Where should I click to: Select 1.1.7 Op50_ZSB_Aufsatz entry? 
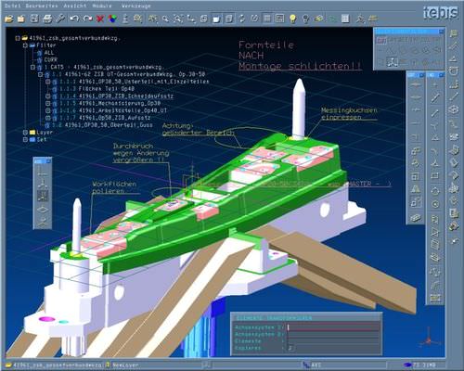pos(105,118)
